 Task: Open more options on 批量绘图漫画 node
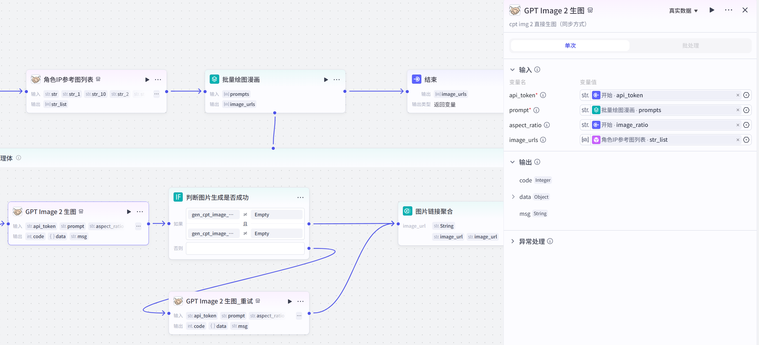point(337,80)
